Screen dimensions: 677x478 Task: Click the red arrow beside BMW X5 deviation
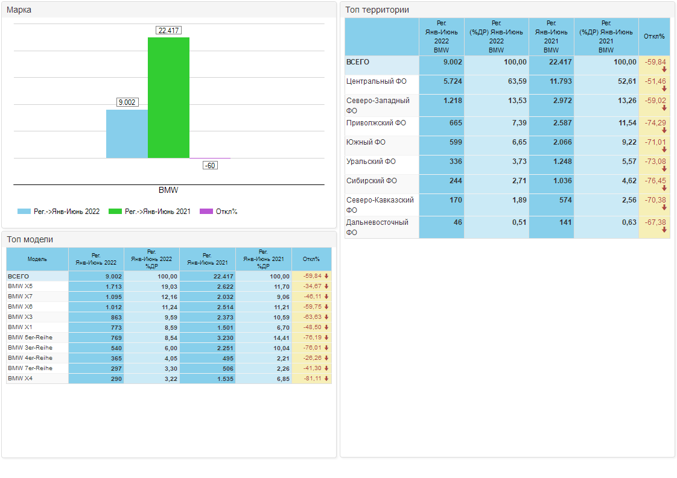point(326,286)
